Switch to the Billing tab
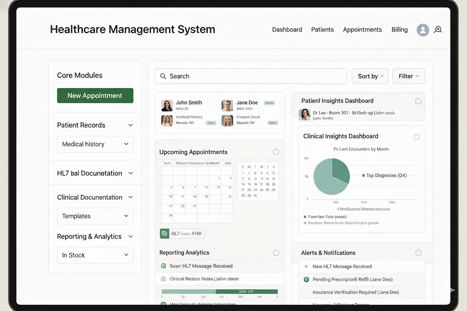The image size is (467, 311). coord(399,30)
